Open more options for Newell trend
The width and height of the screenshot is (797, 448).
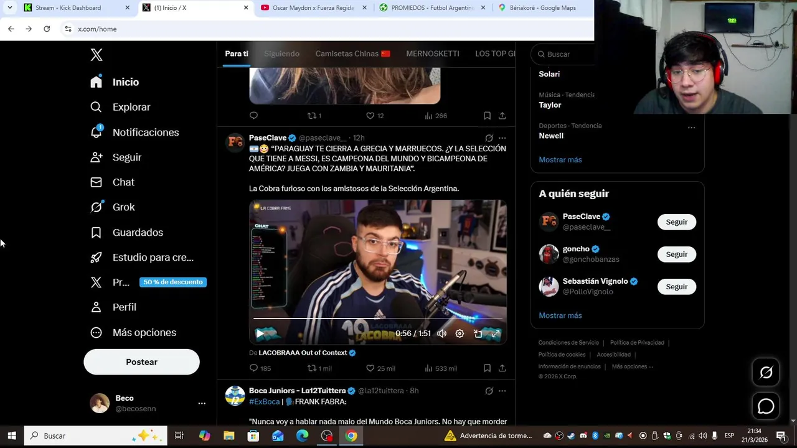691,128
